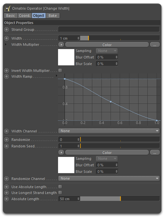Open the Width Multiplier Sampling dropdown
The image size is (165, 217).
[107, 51]
